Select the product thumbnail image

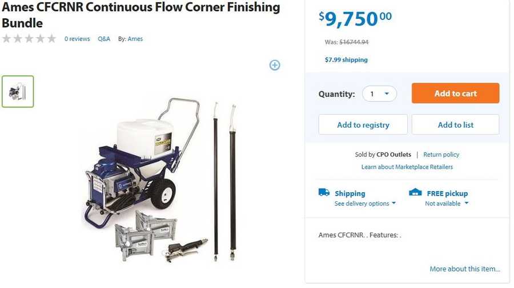(18, 91)
